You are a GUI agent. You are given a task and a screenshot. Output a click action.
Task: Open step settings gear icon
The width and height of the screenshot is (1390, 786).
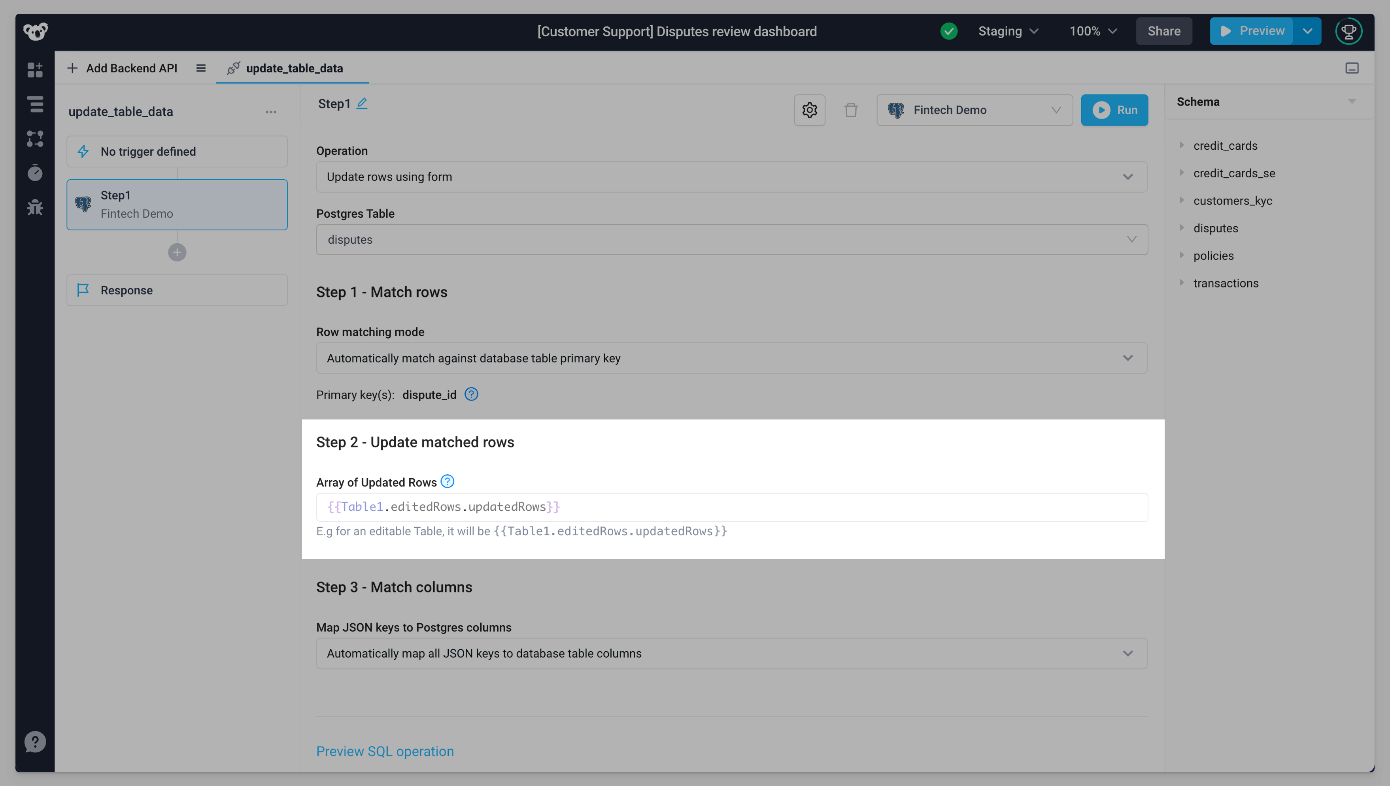point(809,110)
